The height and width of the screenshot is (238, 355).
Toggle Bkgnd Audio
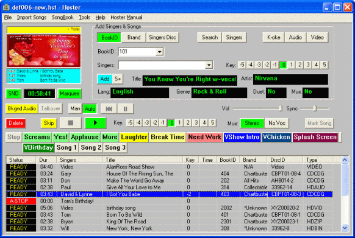click(x=22, y=109)
